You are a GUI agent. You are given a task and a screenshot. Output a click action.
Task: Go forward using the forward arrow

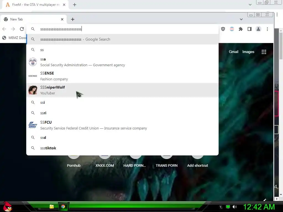pos(13,29)
